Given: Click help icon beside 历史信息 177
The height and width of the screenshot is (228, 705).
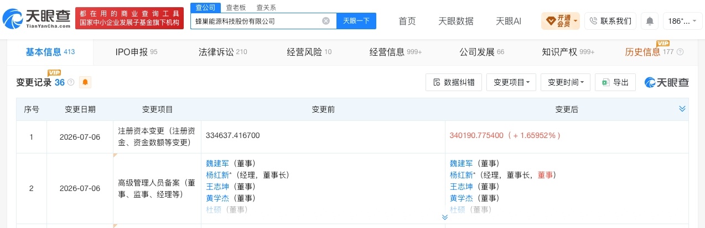Looking at the screenshot, I should tap(680, 52).
